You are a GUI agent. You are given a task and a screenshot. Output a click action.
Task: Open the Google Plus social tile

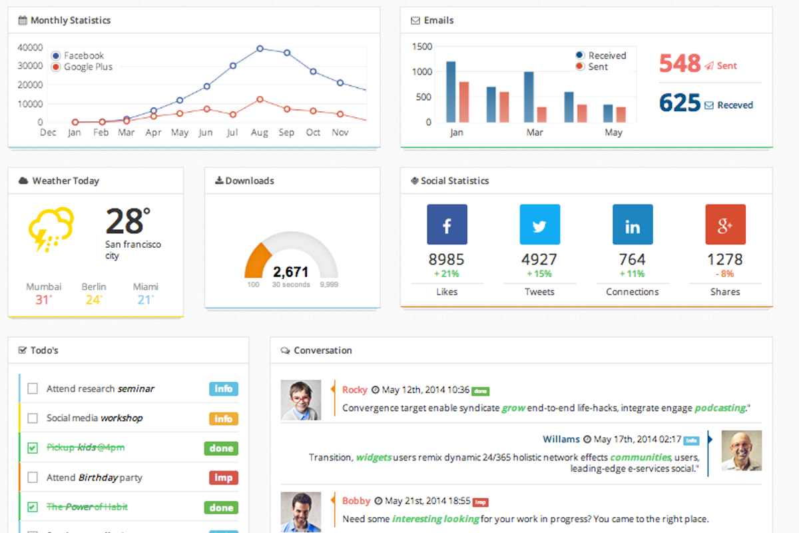(725, 225)
